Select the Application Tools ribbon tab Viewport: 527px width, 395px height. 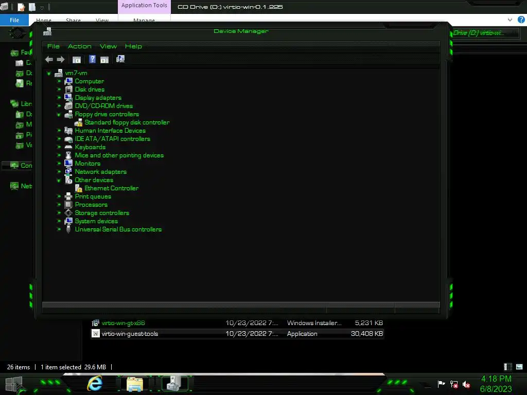coord(144,6)
